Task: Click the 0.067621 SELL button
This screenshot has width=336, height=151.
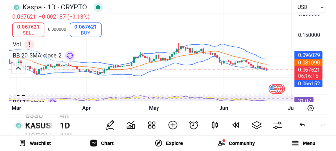Action: click(x=28, y=30)
